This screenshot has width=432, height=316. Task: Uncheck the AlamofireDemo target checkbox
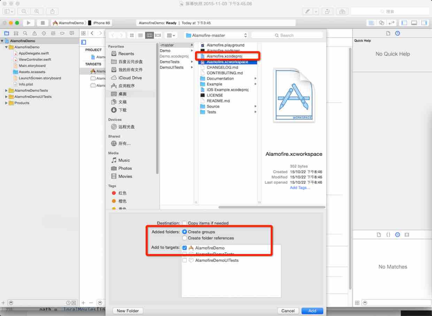click(x=185, y=248)
